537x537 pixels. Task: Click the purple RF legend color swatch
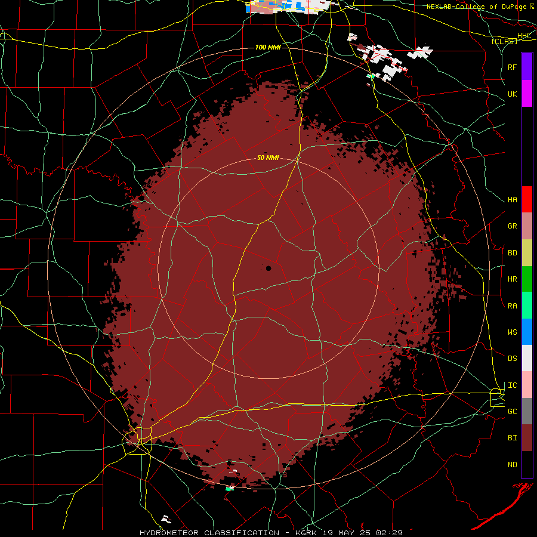pyautogui.click(x=527, y=67)
